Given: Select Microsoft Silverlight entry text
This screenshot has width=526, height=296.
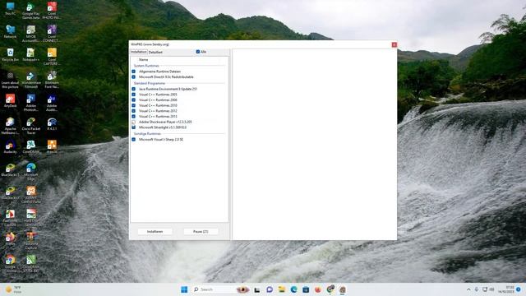Looking at the screenshot, I should 163,127.
